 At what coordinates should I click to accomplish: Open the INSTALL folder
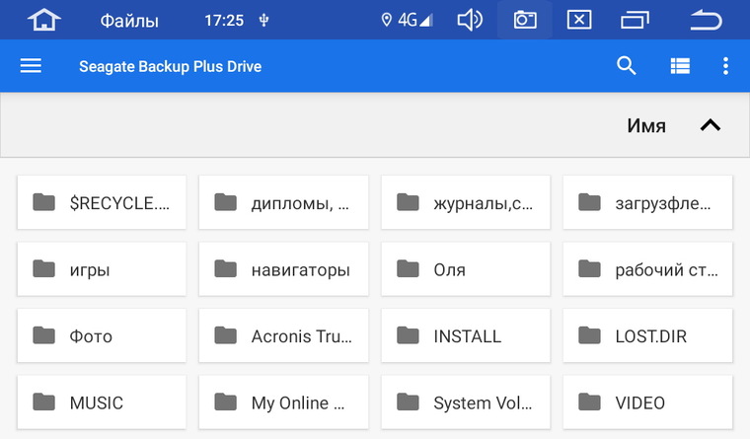(x=465, y=335)
